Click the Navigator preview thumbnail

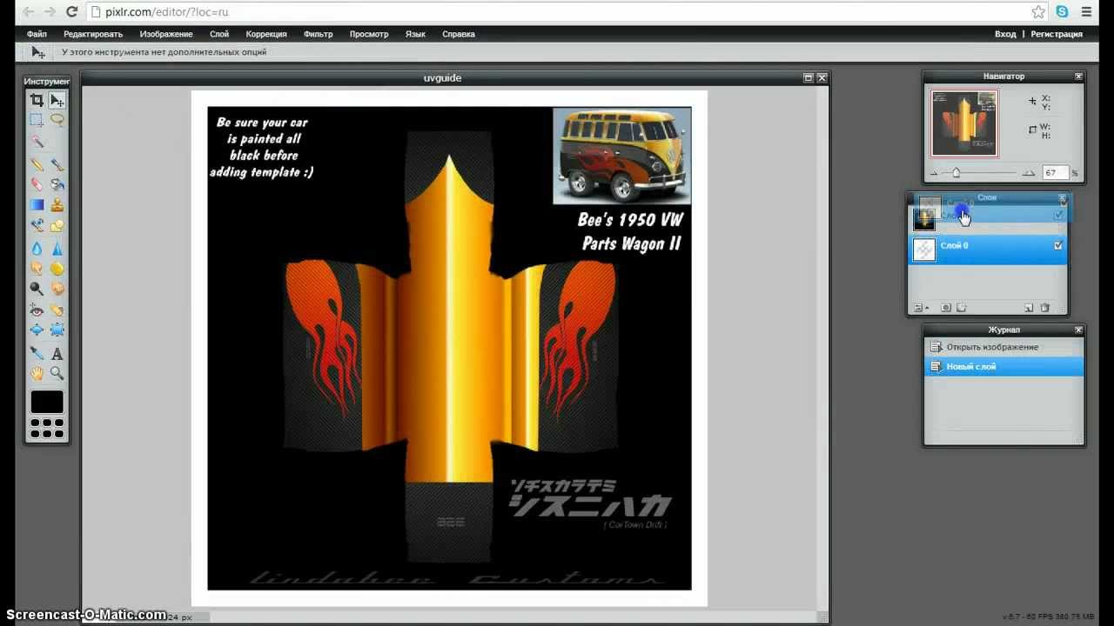click(x=964, y=123)
